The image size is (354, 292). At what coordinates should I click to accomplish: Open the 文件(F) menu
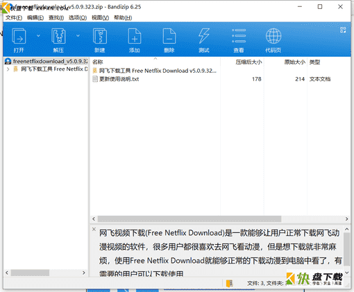14,17
